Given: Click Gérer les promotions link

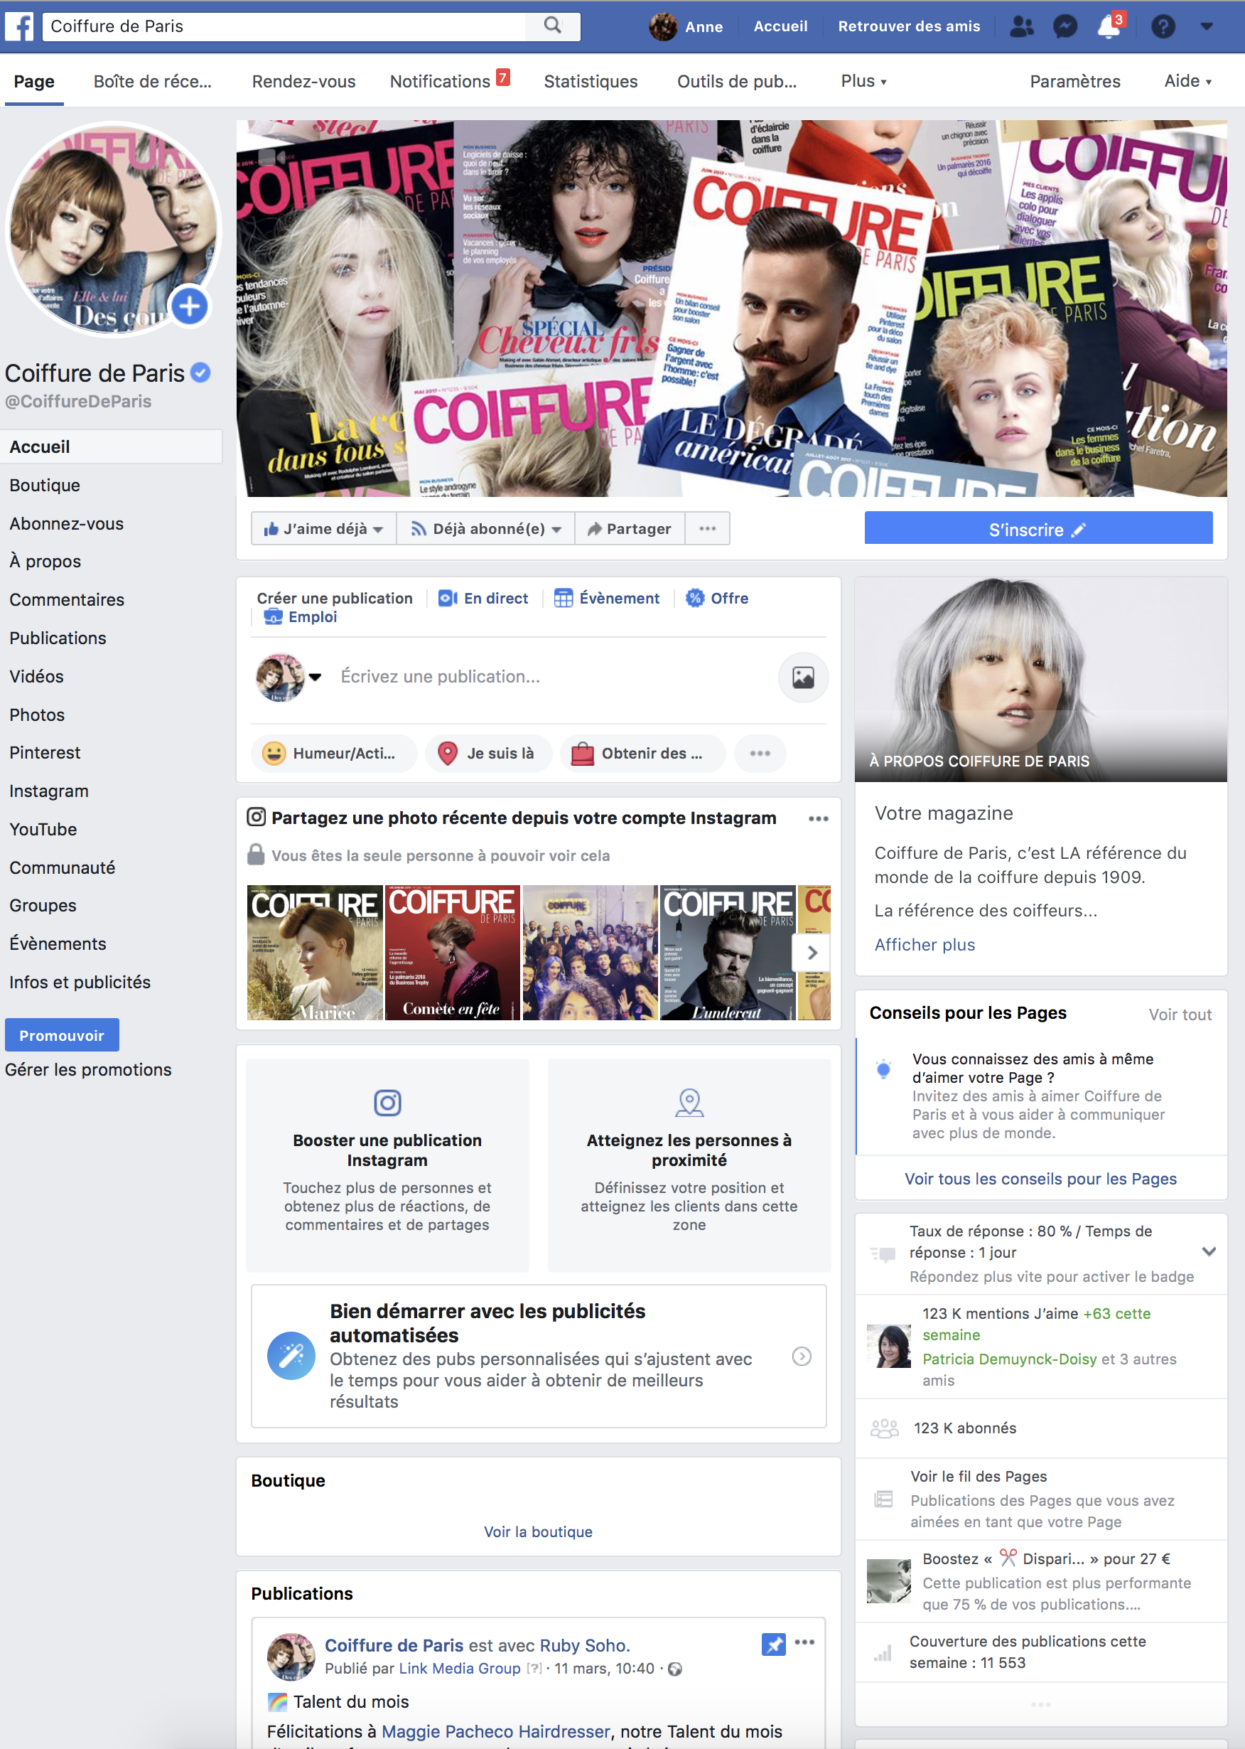Looking at the screenshot, I should pyautogui.click(x=88, y=1069).
